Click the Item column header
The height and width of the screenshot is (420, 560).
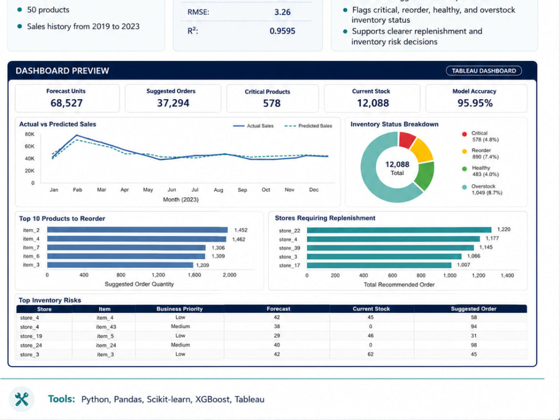(104, 309)
